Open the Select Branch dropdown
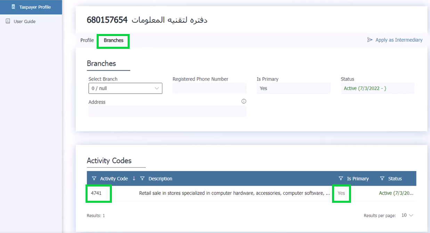The width and height of the screenshot is (430, 233). click(125, 88)
